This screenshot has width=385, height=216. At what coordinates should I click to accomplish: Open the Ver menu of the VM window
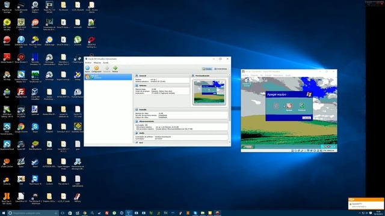(x=262, y=75)
